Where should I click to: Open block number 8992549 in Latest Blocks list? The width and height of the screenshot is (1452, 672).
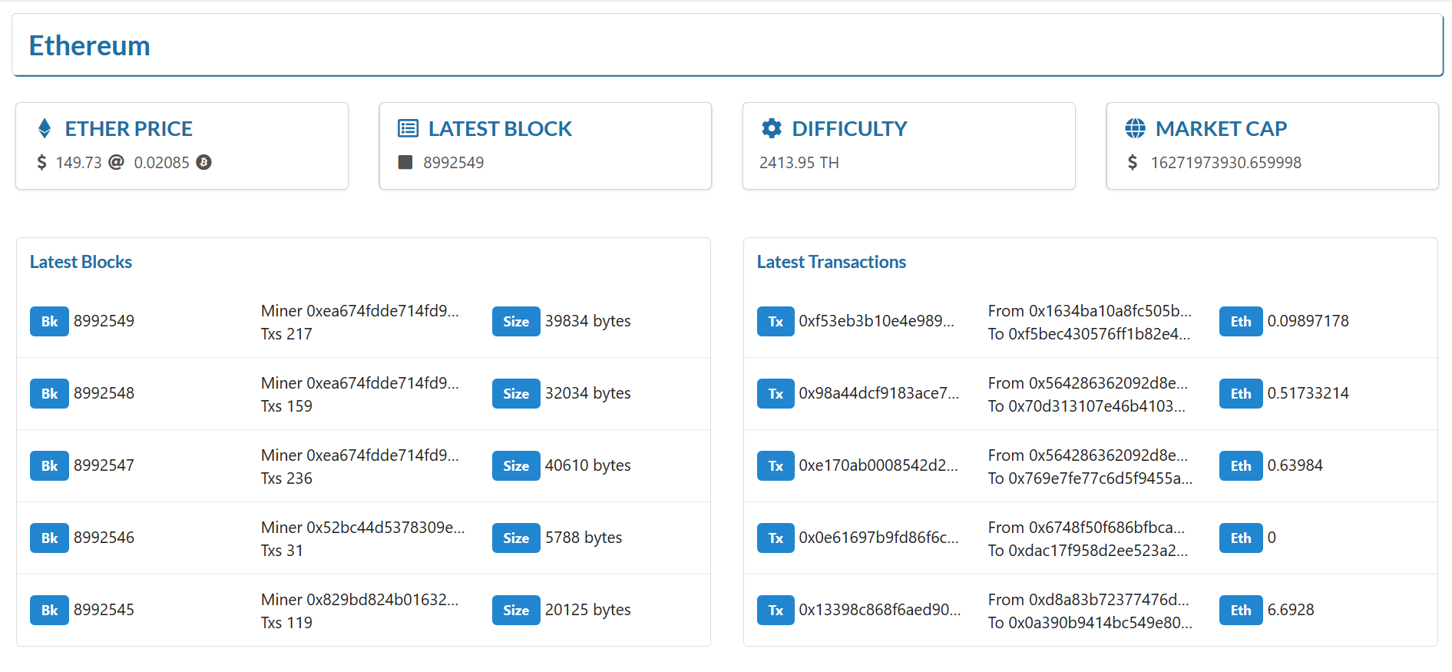click(x=104, y=321)
